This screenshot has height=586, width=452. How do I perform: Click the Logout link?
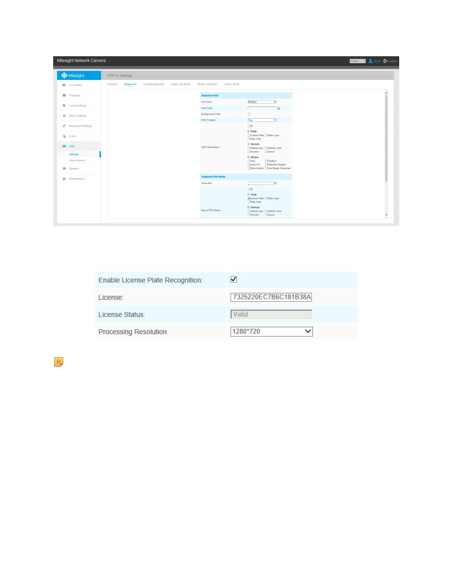point(390,61)
